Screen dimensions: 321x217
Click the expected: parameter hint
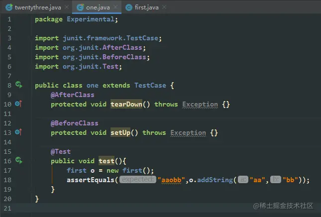coord(137,180)
